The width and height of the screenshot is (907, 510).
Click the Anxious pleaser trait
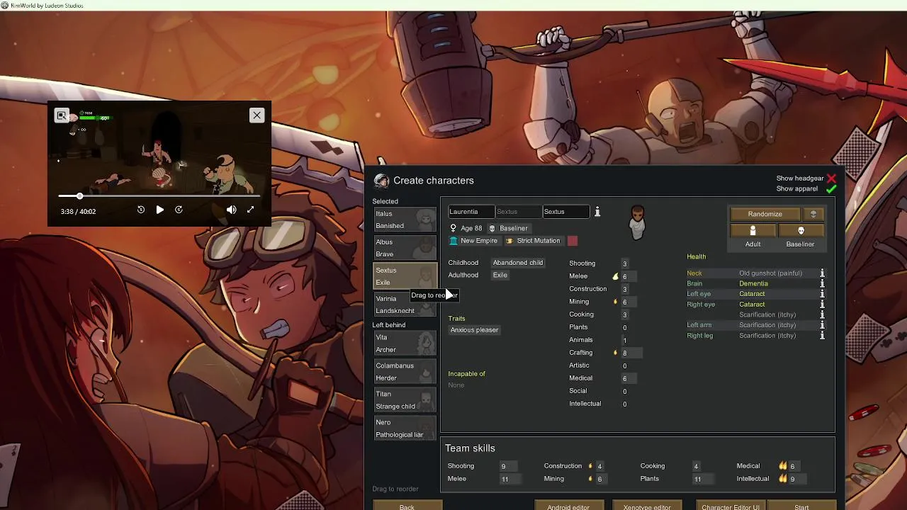pos(474,330)
